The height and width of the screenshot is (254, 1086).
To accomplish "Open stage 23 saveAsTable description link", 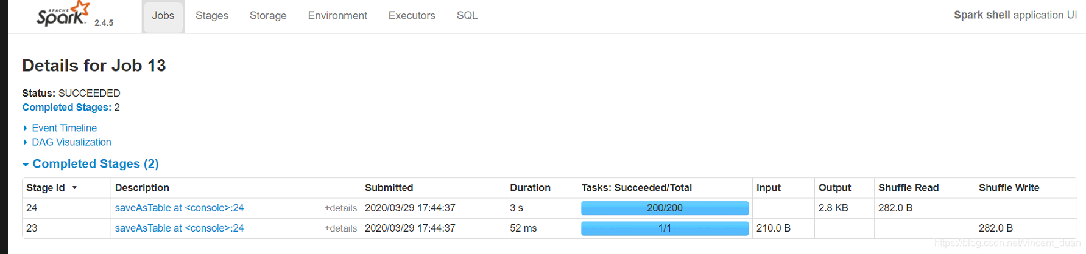I will (179, 228).
